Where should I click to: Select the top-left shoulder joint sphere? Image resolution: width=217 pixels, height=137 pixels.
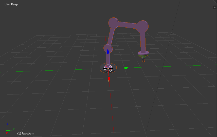114,23
